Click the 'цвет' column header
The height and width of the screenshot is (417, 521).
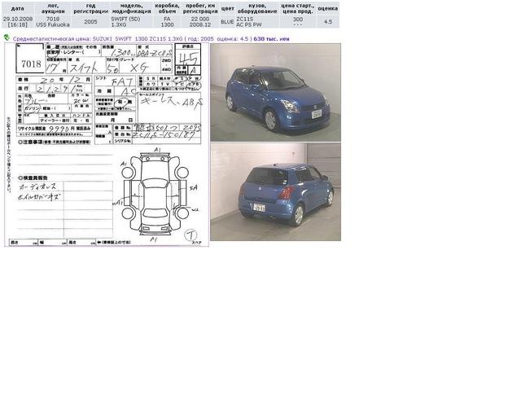point(227,9)
